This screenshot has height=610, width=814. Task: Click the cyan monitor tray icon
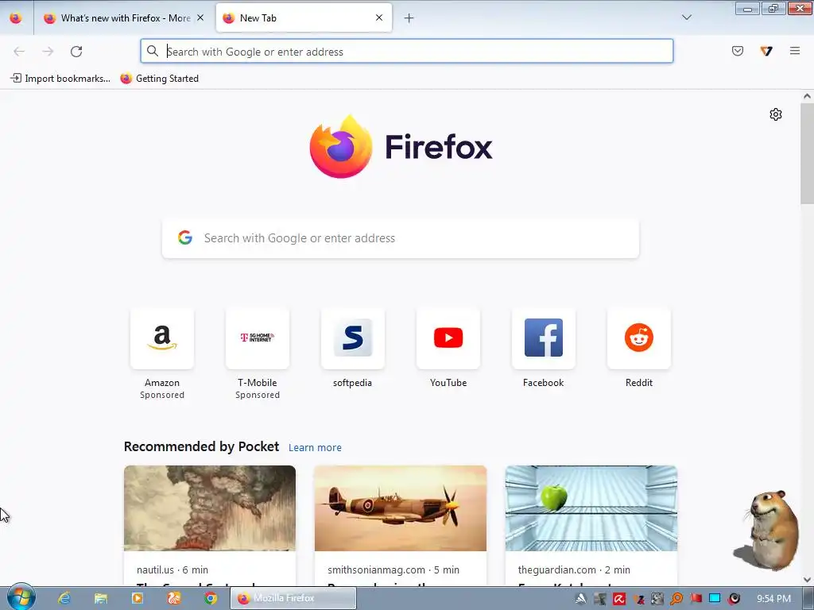(715, 598)
